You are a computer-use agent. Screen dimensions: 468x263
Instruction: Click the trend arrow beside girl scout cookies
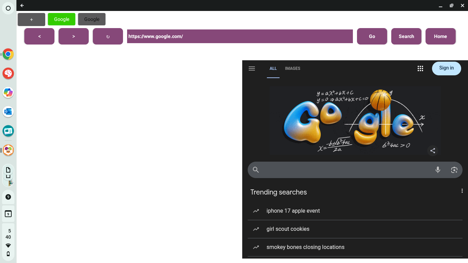[x=256, y=229]
